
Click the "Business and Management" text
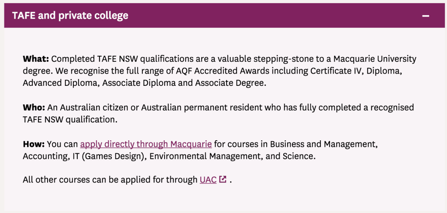point(323,144)
